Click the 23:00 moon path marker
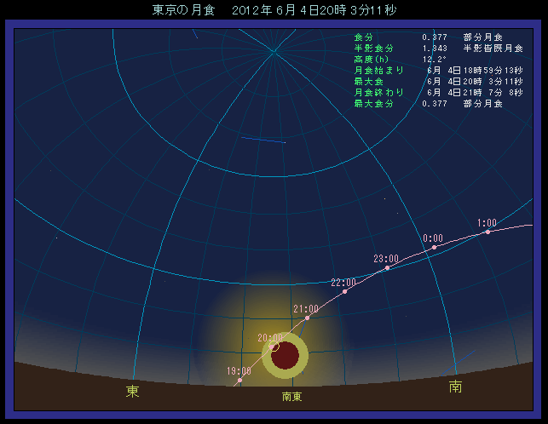 387,268
